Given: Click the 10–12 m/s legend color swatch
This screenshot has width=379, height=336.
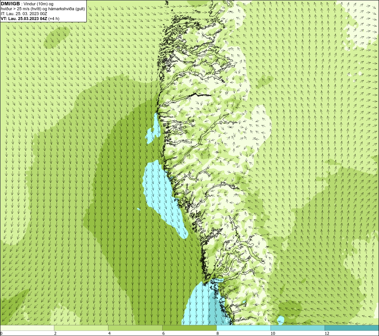Looking at the screenshot, I should tap(298, 328).
